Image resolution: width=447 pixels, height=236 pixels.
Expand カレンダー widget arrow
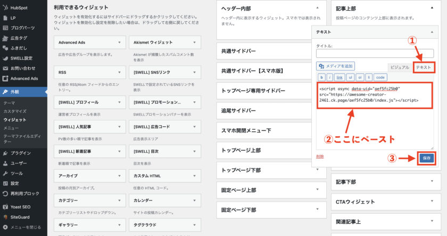coord(194,200)
